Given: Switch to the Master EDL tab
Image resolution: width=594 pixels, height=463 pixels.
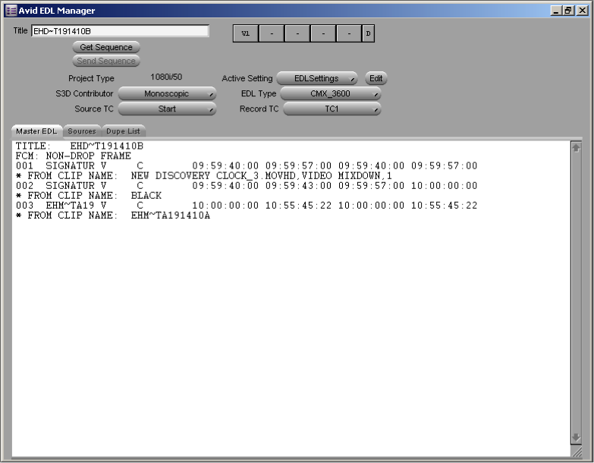Looking at the screenshot, I should coord(36,131).
